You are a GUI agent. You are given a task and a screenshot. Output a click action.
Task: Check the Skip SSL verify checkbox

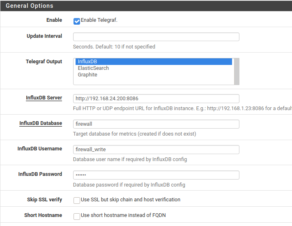click(x=77, y=201)
